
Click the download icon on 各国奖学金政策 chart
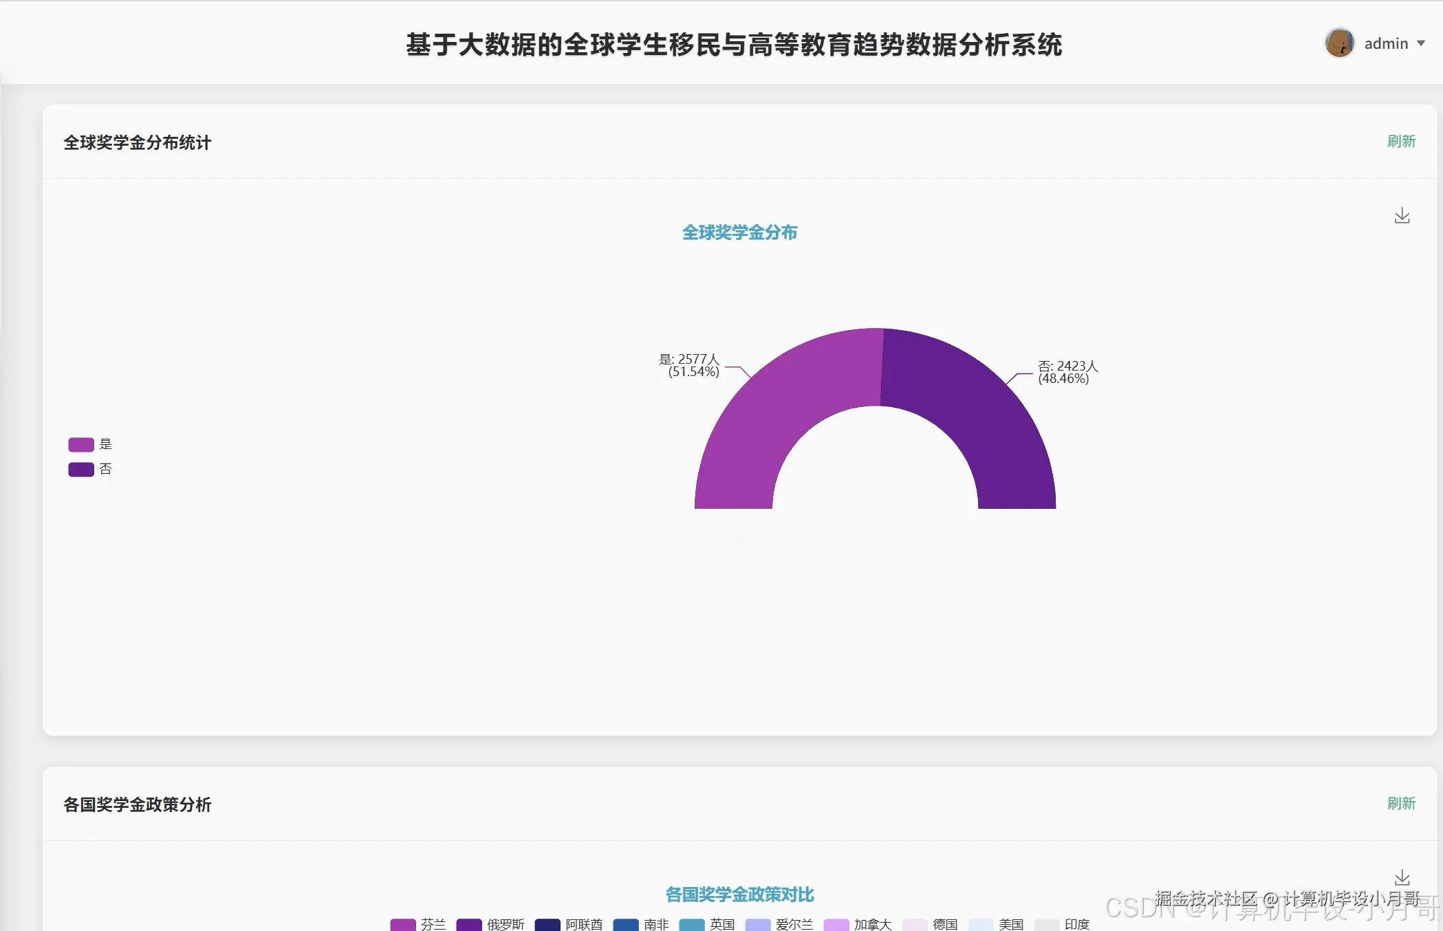[1402, 878]
